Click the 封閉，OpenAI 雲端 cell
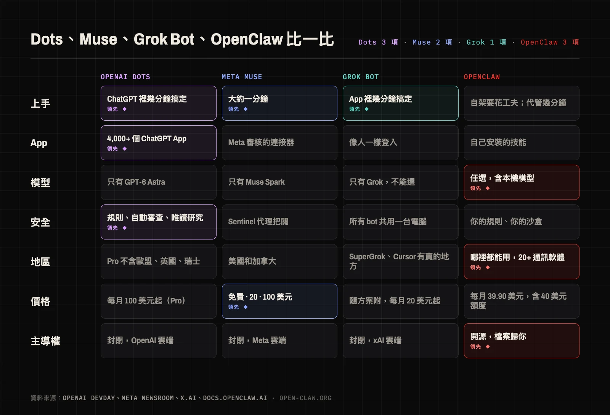The image size is (610, 415). point(159,341)
